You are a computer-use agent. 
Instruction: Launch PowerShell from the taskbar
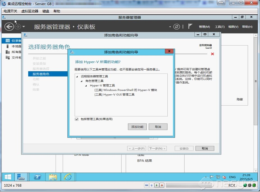pyautogui.click(x=38, y=177)
